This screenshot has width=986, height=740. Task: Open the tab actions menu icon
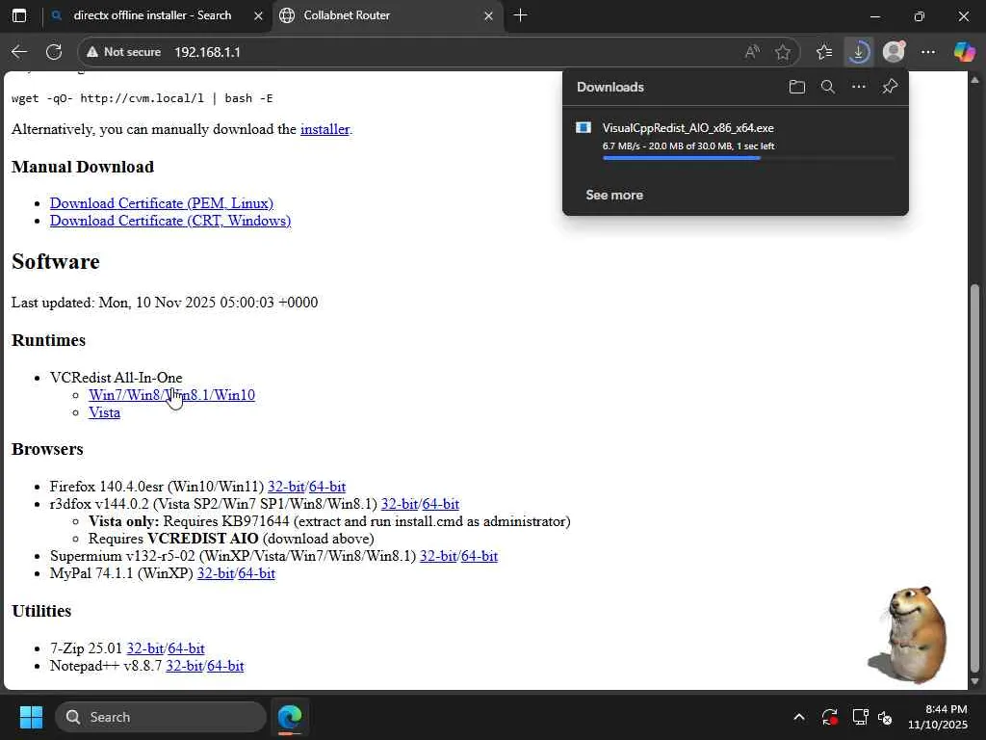[x=19, y=15]
